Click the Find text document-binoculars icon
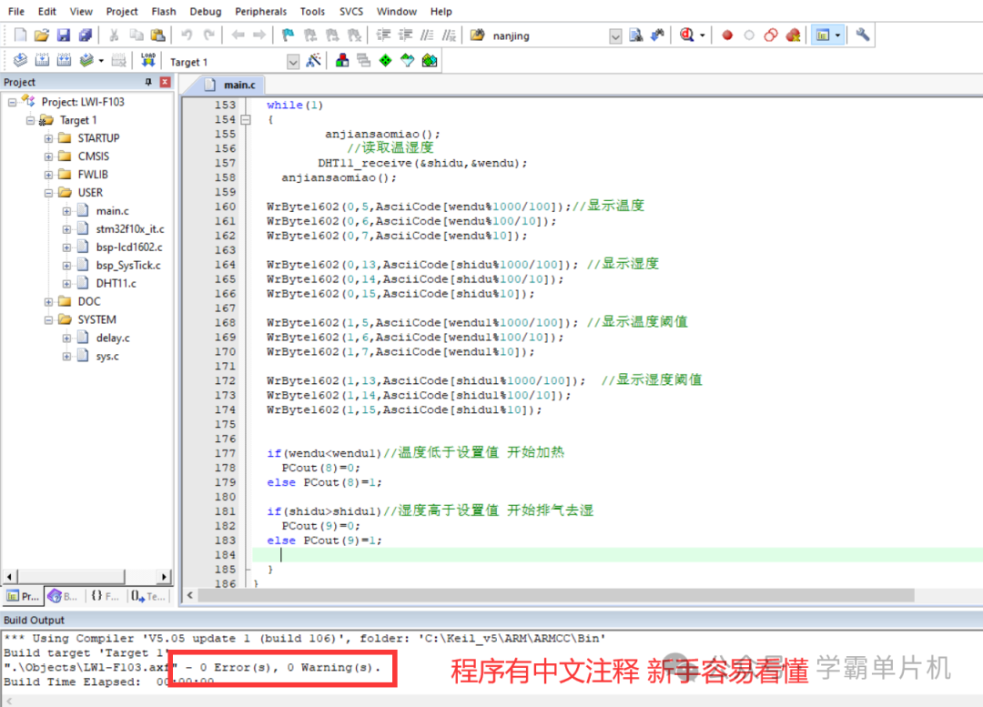Screen dimensions: 983x707 coord(635,35)
